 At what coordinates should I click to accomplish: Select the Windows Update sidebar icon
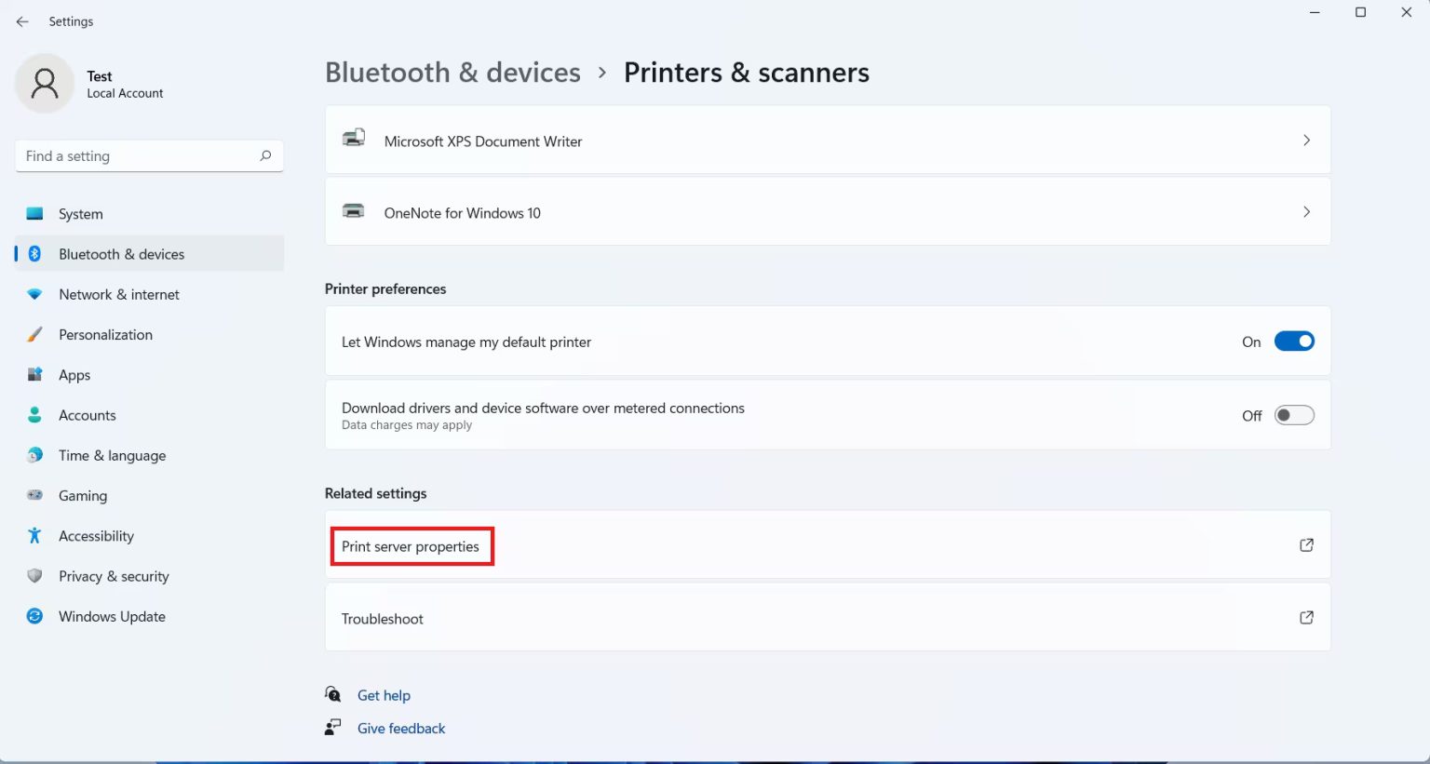pos(34,616)
